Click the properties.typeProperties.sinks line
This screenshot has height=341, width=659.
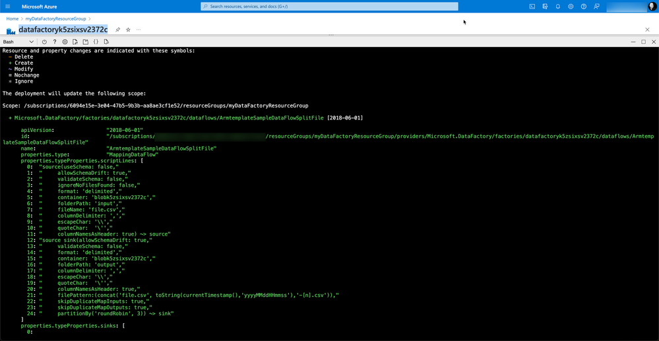[73, 326]
